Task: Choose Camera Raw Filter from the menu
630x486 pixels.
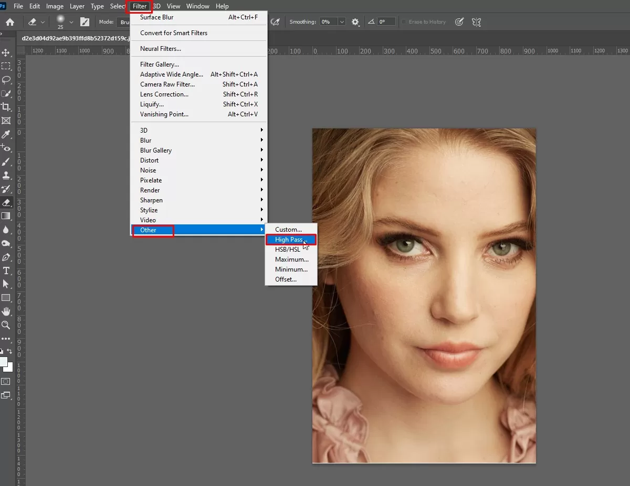Action: (199, 84)
